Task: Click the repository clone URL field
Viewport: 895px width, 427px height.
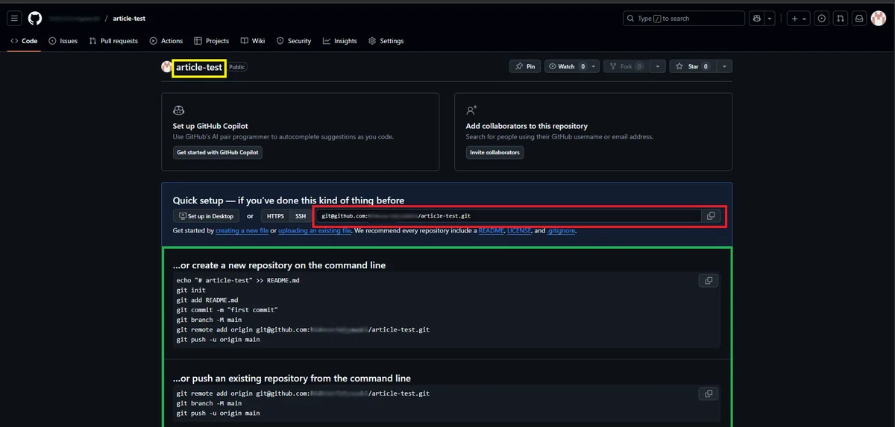Action: (x=509, y=216)
